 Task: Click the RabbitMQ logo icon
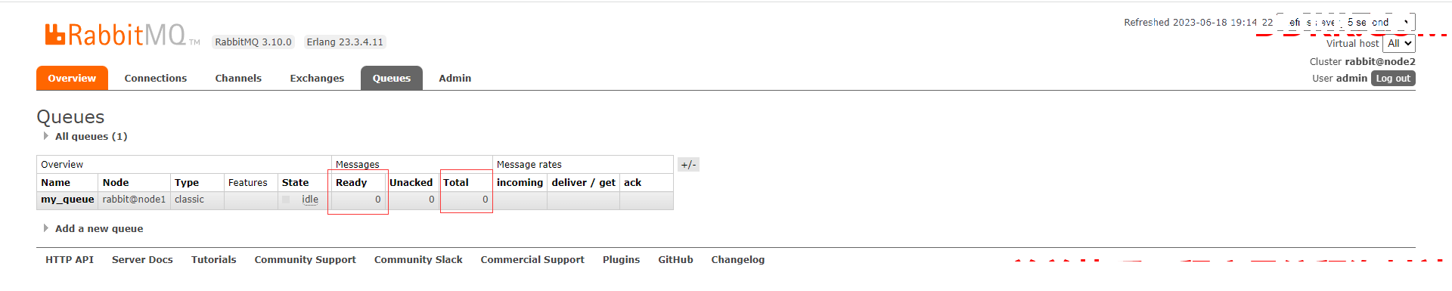[x=55, y=34]
